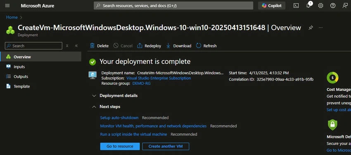Viewport: 351px width, 155px height.
Task: Click the Copilot button
Action: (x=272, y=6)
